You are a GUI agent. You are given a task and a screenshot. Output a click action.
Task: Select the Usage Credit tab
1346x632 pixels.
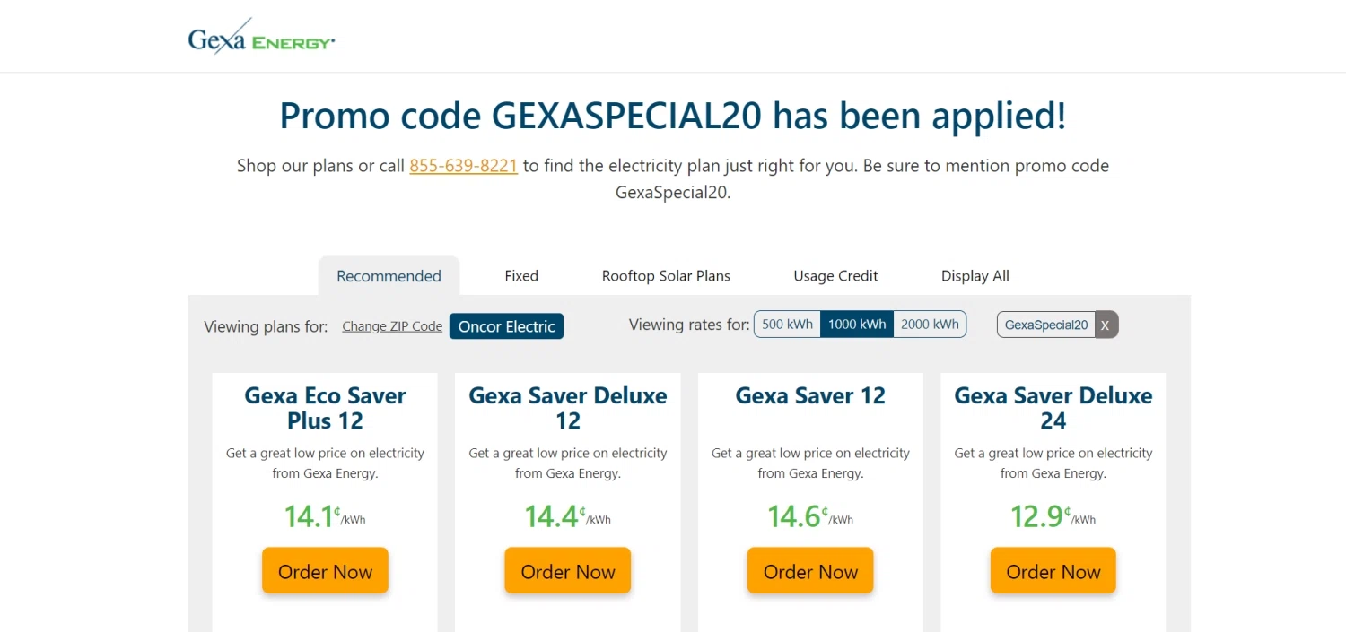click(835, 276)
